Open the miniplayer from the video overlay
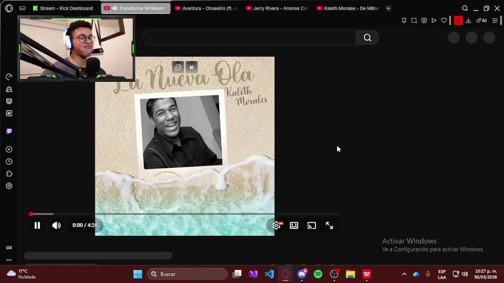 178,67
